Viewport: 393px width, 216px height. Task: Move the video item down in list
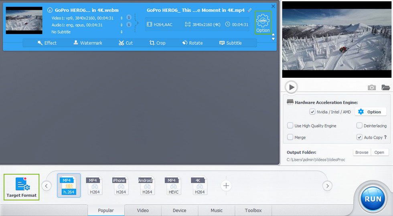[273, 39]
